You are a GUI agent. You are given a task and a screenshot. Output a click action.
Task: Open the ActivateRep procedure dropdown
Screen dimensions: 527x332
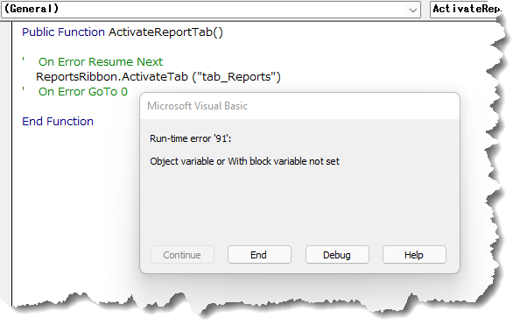point(466,9)
